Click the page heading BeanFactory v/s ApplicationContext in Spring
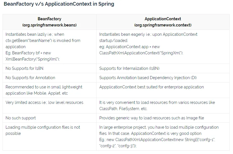 click(59, 4)
